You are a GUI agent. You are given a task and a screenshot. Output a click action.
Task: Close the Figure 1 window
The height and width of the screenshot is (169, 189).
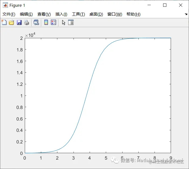(x=181, y=5)
